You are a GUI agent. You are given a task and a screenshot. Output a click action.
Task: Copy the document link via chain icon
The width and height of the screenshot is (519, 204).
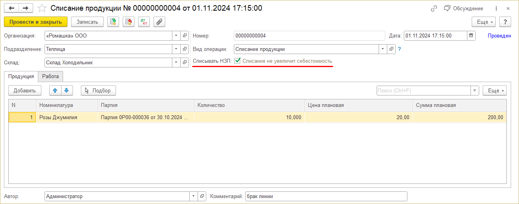(434, 8)
